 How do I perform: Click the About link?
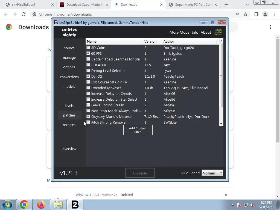(206, 32)
